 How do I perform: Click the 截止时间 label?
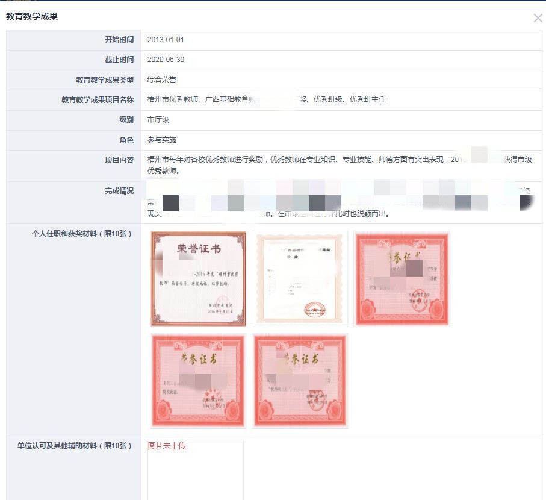[x=119, y=60]
